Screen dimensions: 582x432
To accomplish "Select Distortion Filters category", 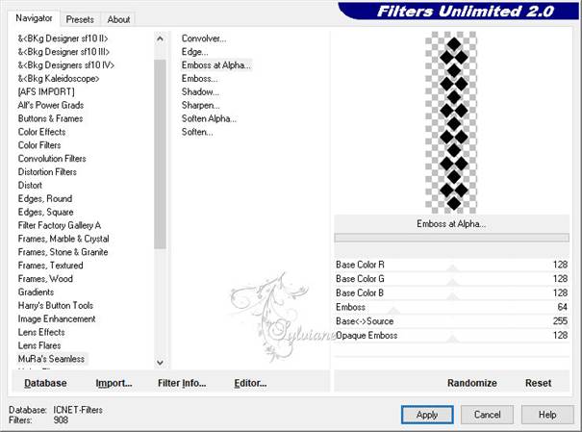I will 47,172.
